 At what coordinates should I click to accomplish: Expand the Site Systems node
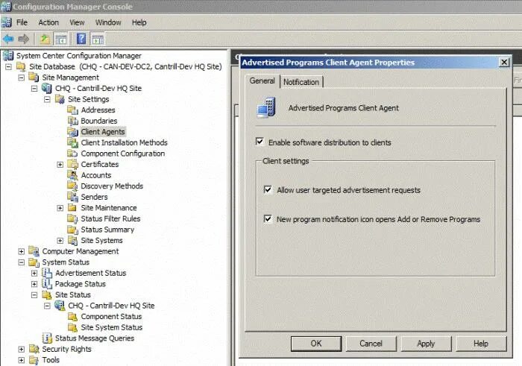[x=60, y=241]
